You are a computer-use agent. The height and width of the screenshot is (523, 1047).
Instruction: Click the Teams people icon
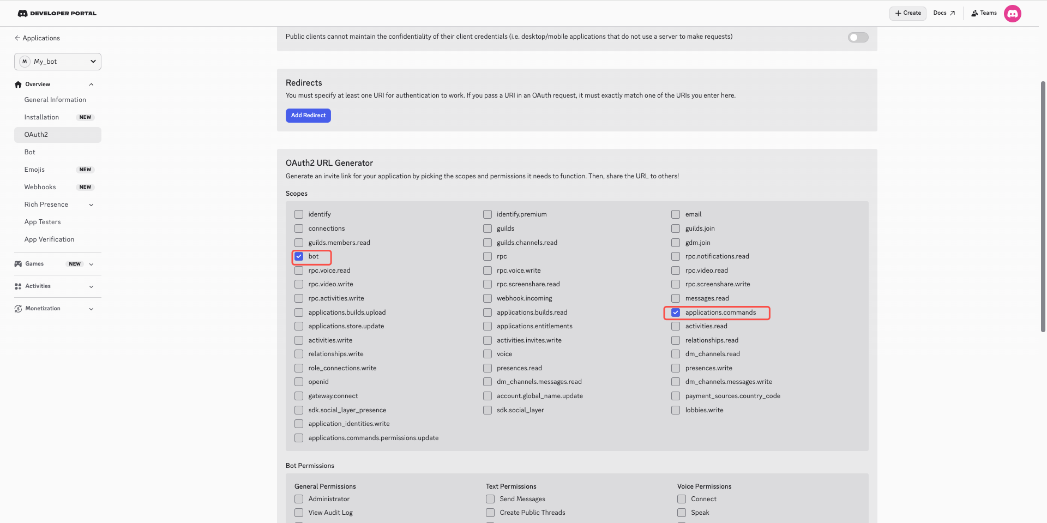974,13
